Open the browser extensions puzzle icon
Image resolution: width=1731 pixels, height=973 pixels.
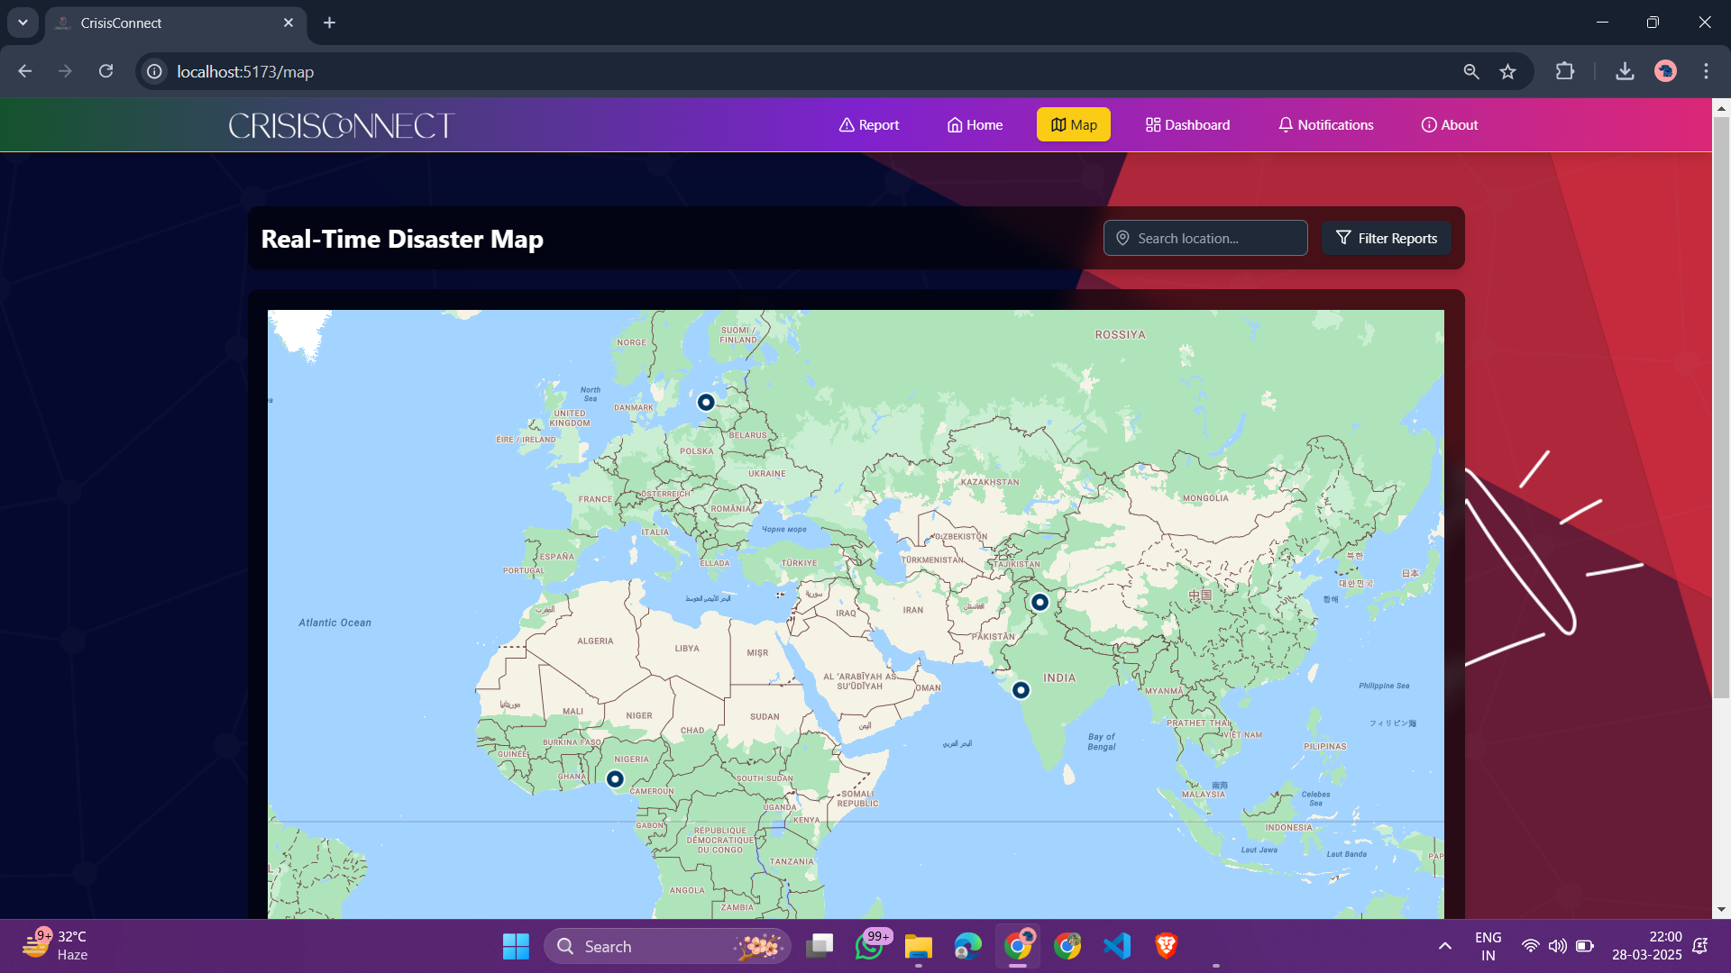[1565, 72]
